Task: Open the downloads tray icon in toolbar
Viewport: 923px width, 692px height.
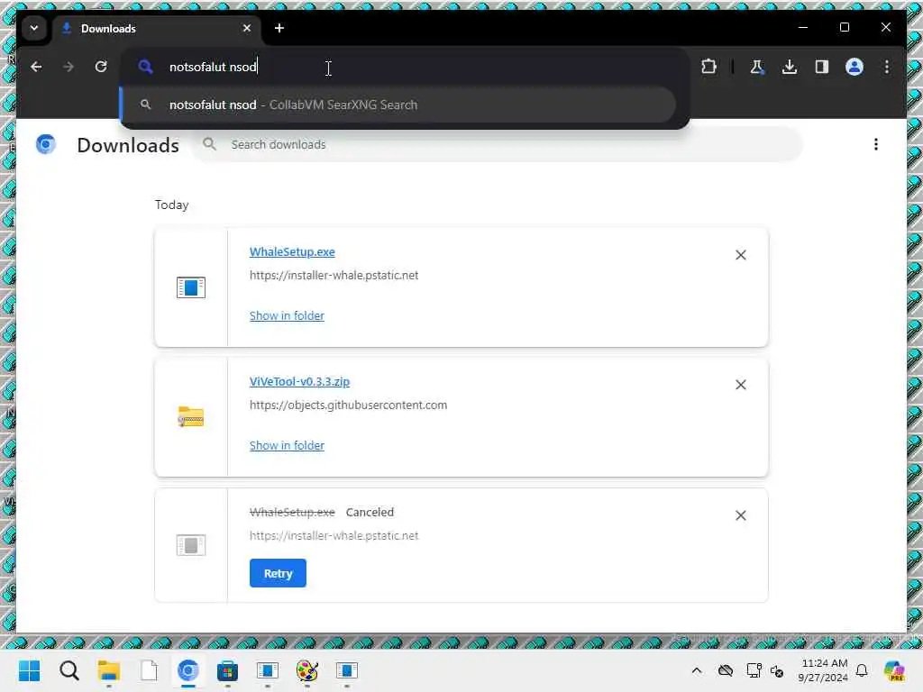Action: (790, 67)
